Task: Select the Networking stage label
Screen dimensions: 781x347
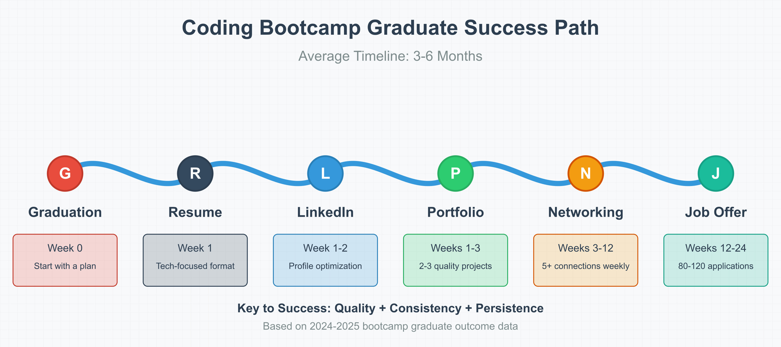Action: coord(586,212)
